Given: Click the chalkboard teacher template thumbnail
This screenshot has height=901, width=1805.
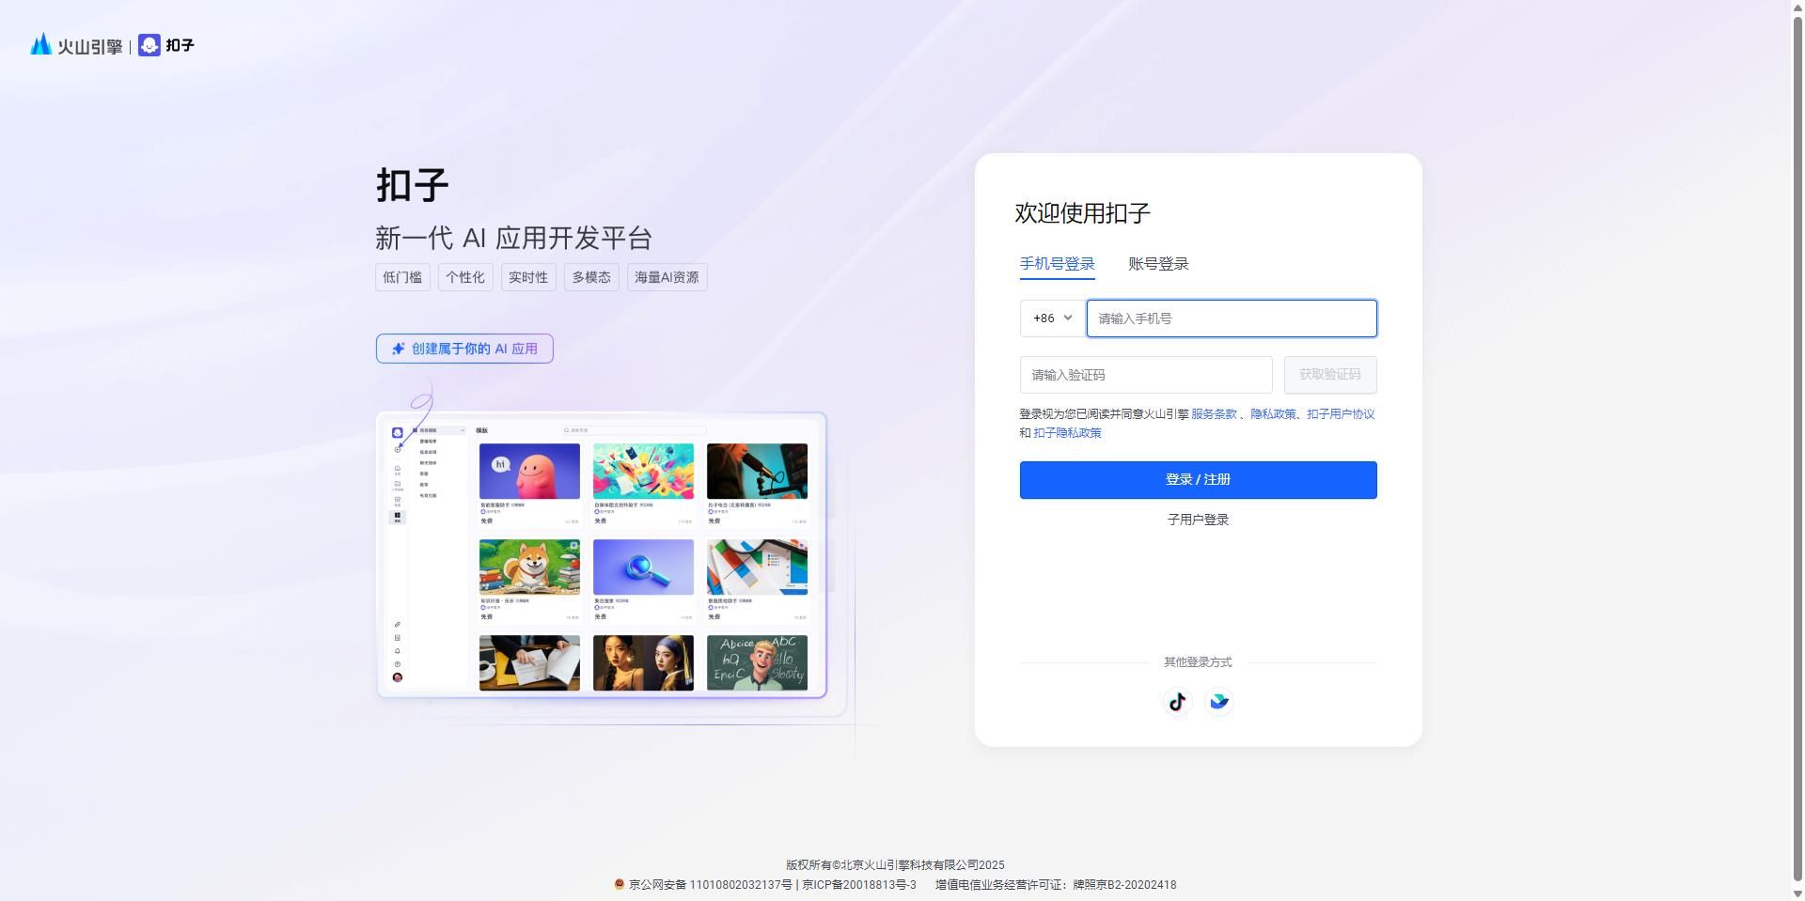Looking at the screenshot, I should [x=757, y=662].
